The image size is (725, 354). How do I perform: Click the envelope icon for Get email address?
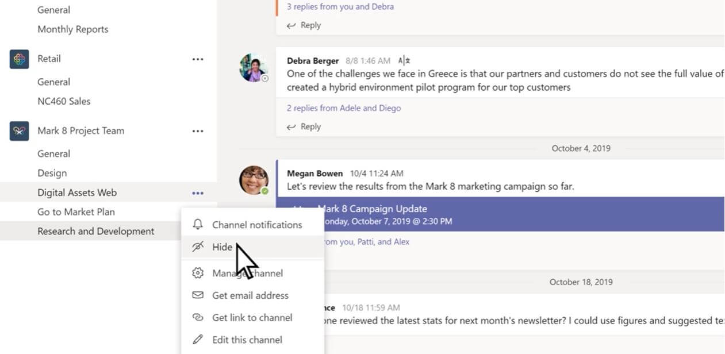click(x=198, y=295)
